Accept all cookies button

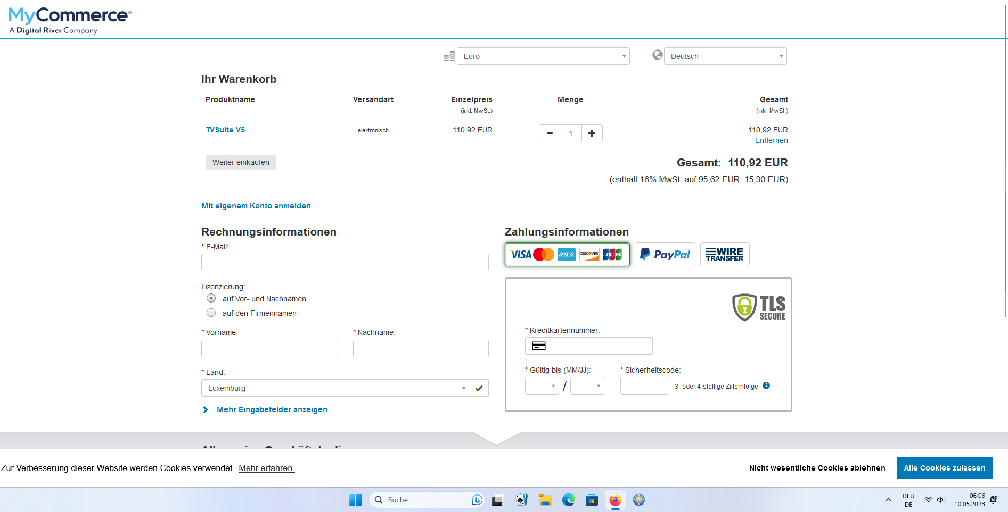(944, 468)
